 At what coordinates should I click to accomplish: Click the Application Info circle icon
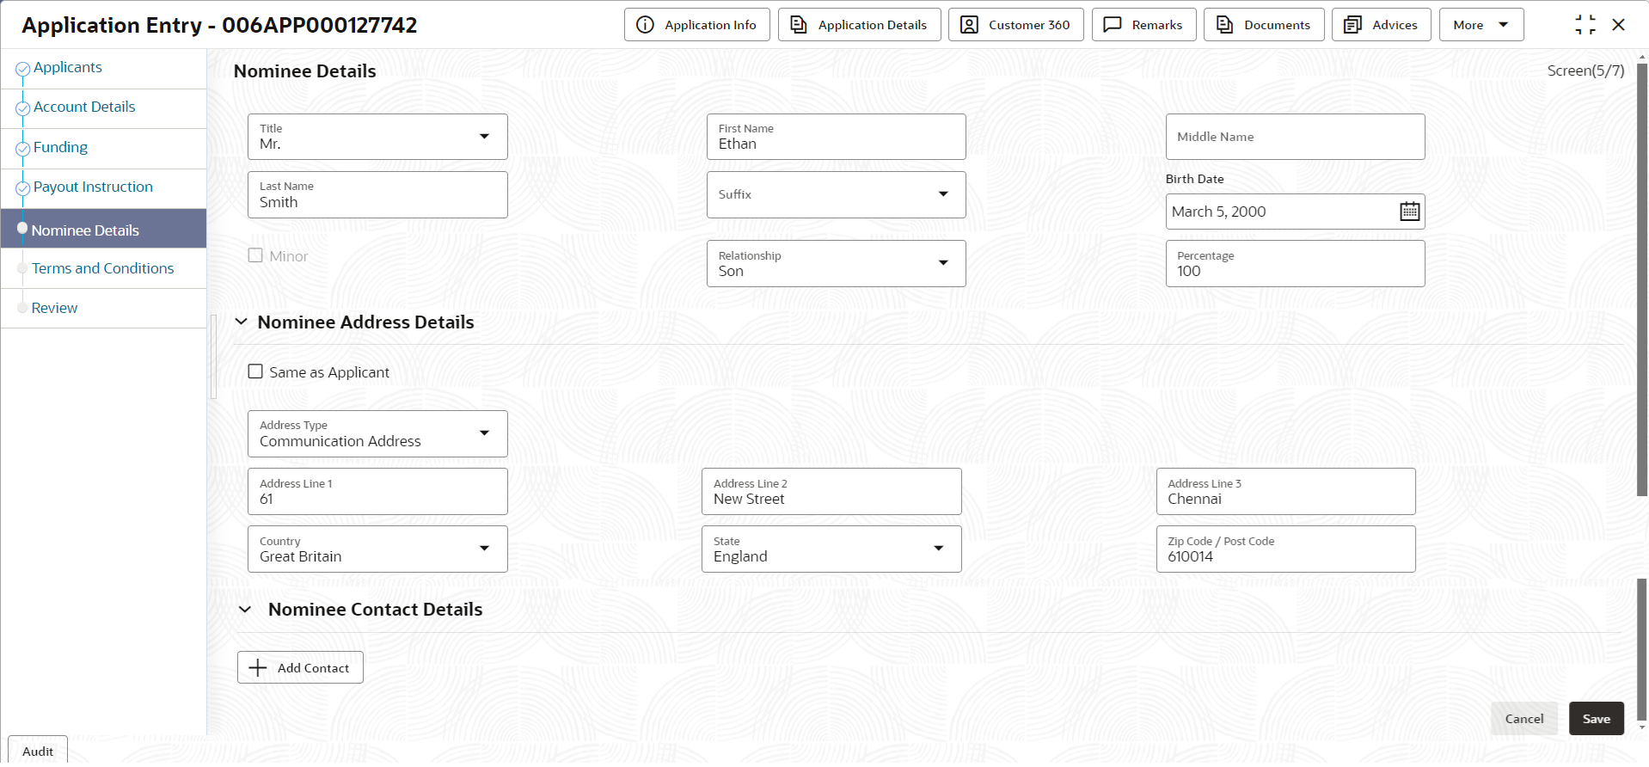(x=645, y=25)
